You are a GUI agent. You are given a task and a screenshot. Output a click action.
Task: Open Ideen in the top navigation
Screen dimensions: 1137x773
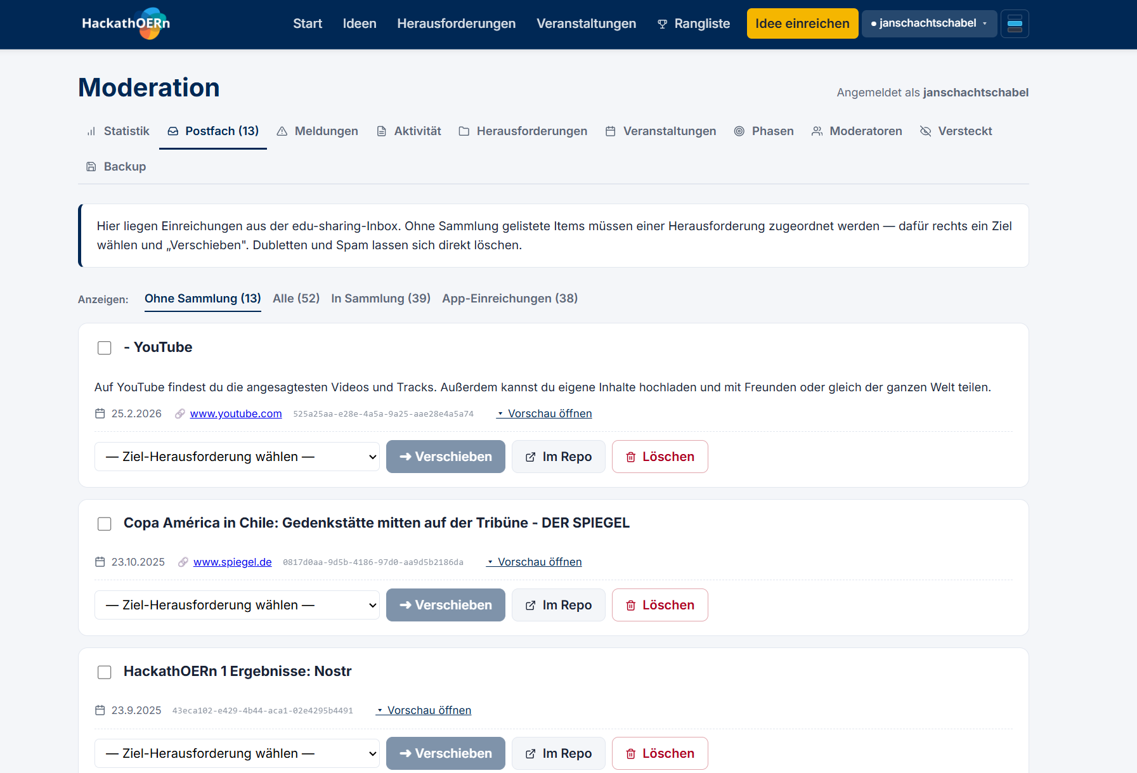click(360, 23)
